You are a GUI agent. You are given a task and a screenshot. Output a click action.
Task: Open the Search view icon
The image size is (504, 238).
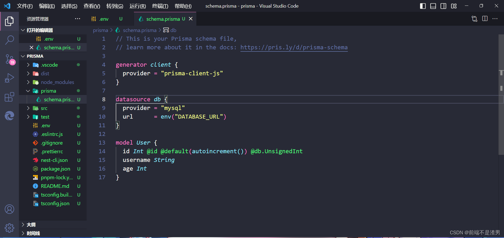[x=9, y=40]
